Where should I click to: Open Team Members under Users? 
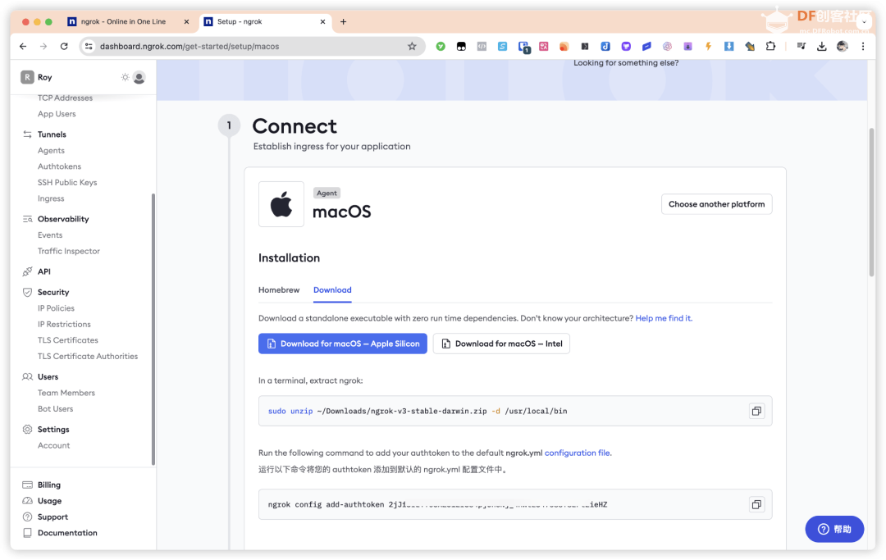coord(66,393)
